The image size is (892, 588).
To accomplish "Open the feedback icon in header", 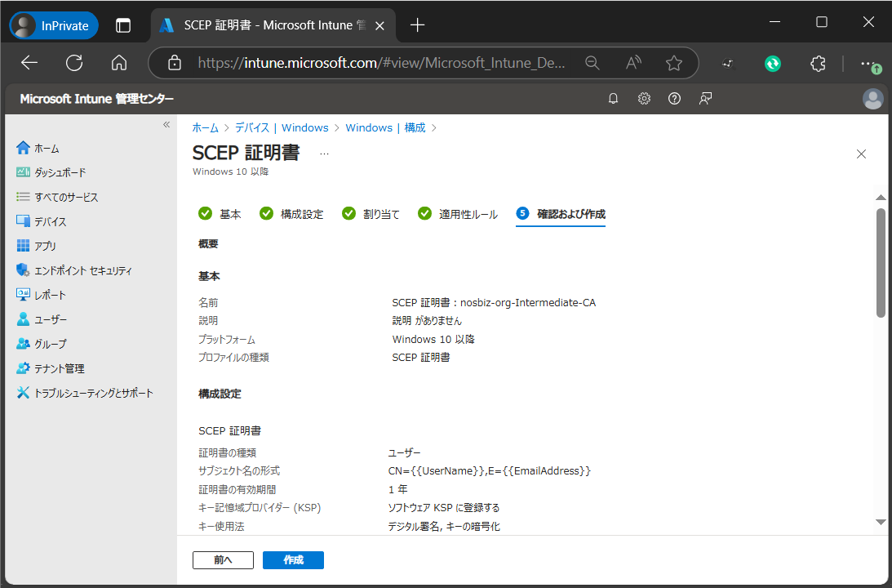I will pyautogui.click(x=705, y=99).
